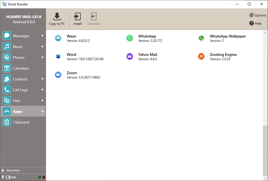This screenshot has width=268, height=181.
Task: Go to the Photos section
Action: [x=19, y=57]
